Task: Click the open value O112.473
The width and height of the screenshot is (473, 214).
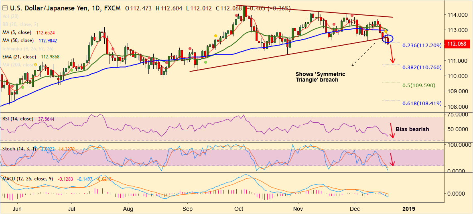Action: point(139,8)
